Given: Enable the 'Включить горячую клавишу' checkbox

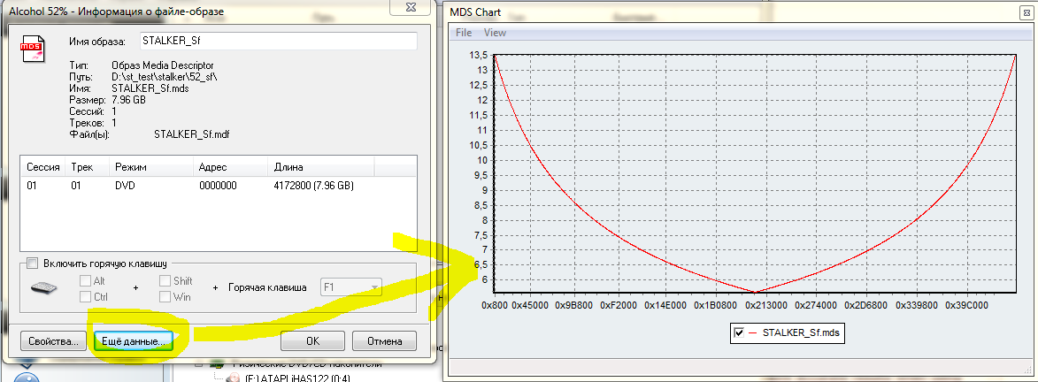Looking at the screenshot, I should [33, 264].
